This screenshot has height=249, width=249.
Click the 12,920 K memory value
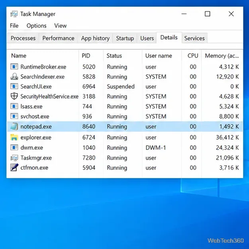(227, 77)
